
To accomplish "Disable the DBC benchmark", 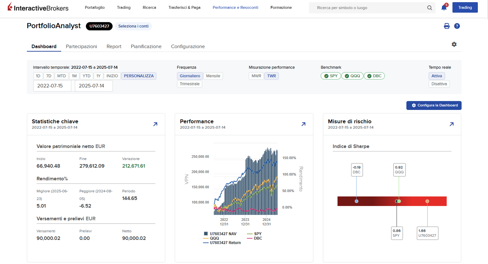I will [x=374, y=76].
